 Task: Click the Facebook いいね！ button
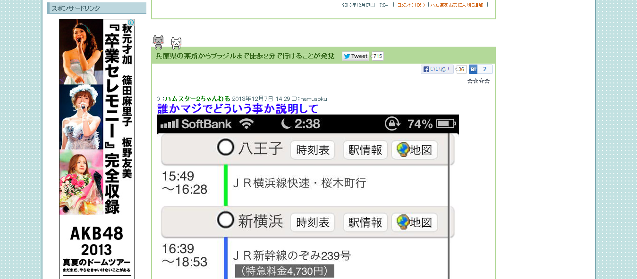(437, 69)
